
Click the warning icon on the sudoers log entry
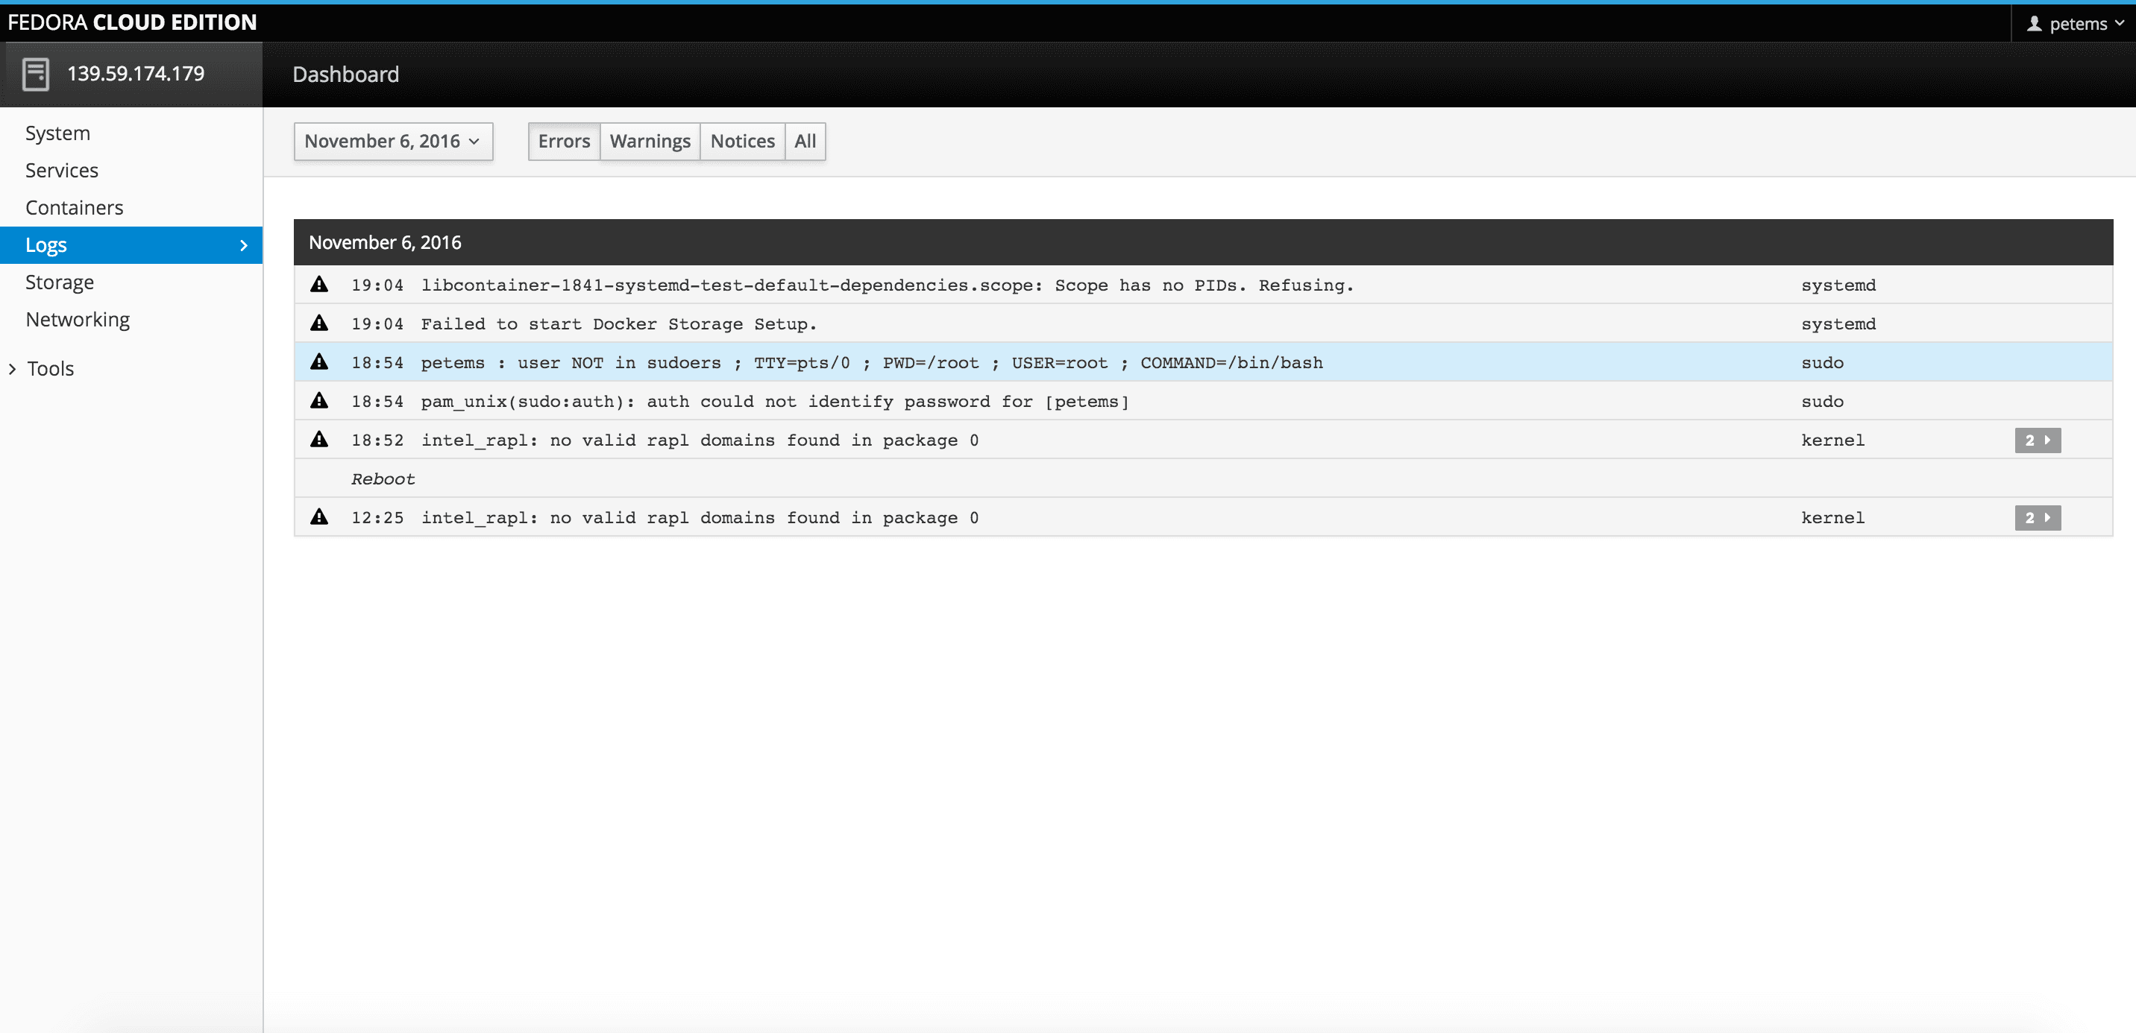(320, 362)
